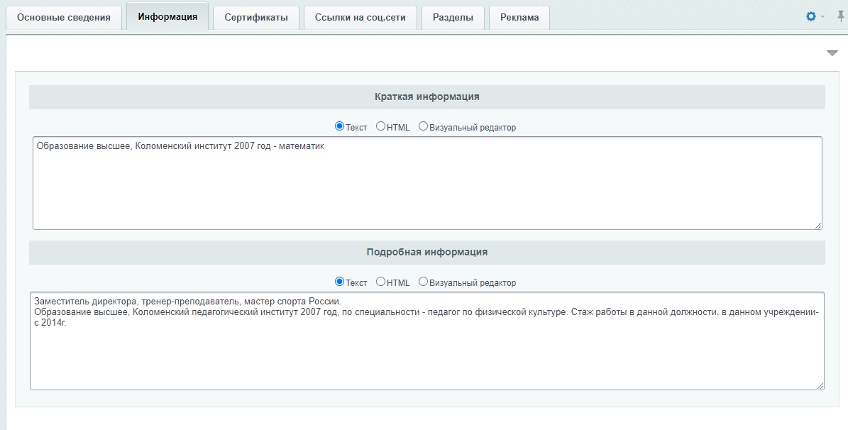The width and height of the screenshot is (848, 430).
Task: Collapse tabs using the gray triangle arrow
Action: [x=832, y=53]
